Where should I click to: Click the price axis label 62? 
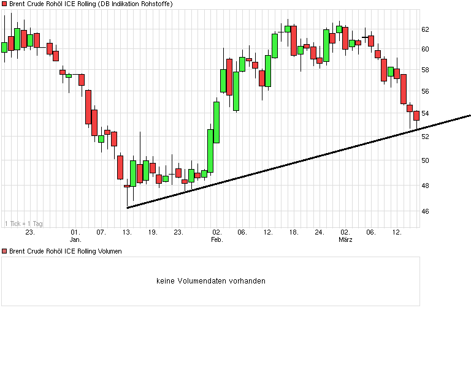(425, 29)
